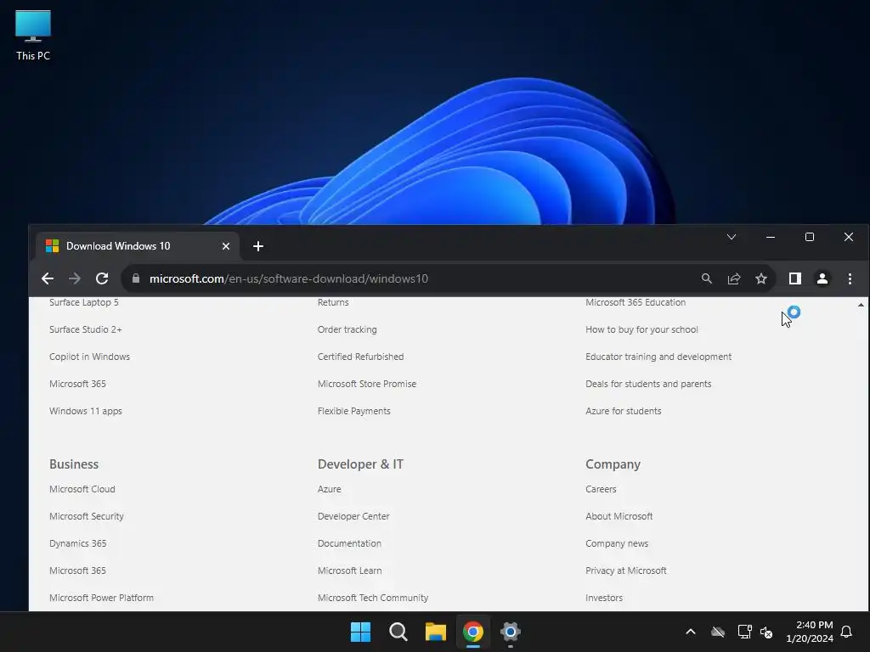This screenshot has width=870, height=652.
Task: Go to Order tracking
Action: pyautogui.click(x=347, y=329)
